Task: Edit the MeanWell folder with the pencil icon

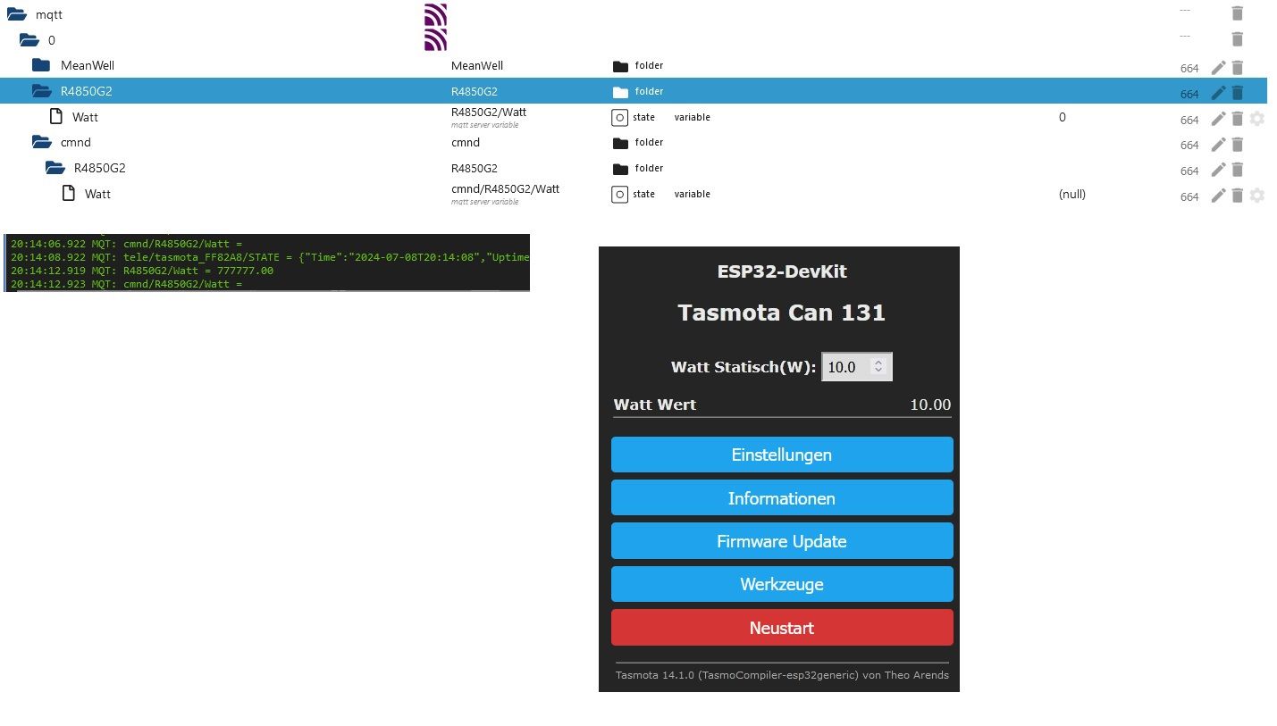Action: (1218, 68)
